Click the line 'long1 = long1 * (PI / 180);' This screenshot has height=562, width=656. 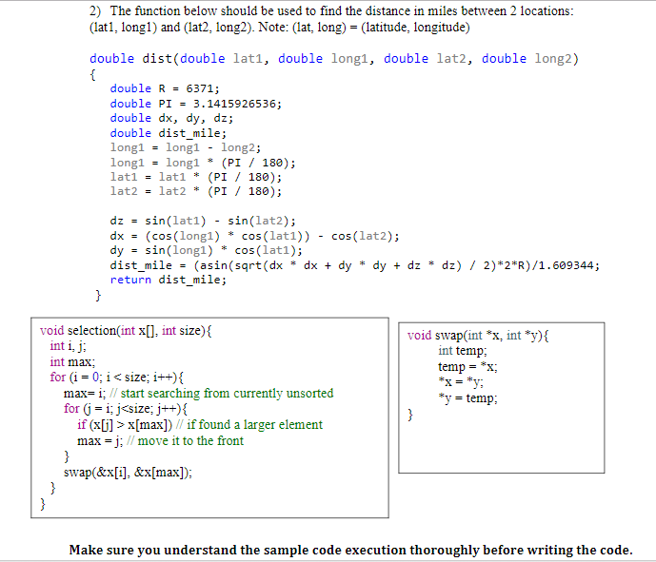coord(203,163)
